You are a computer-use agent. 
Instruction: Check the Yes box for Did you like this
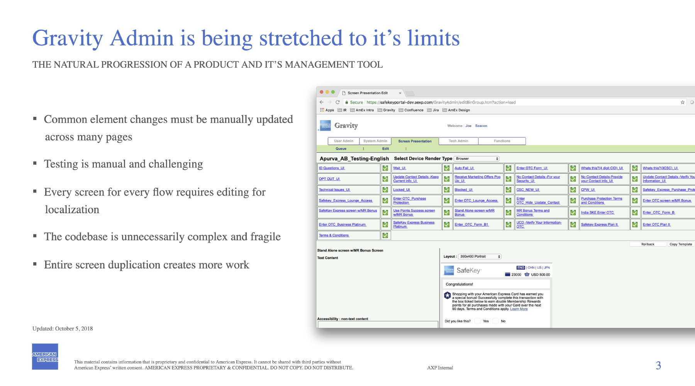point(478,321)
